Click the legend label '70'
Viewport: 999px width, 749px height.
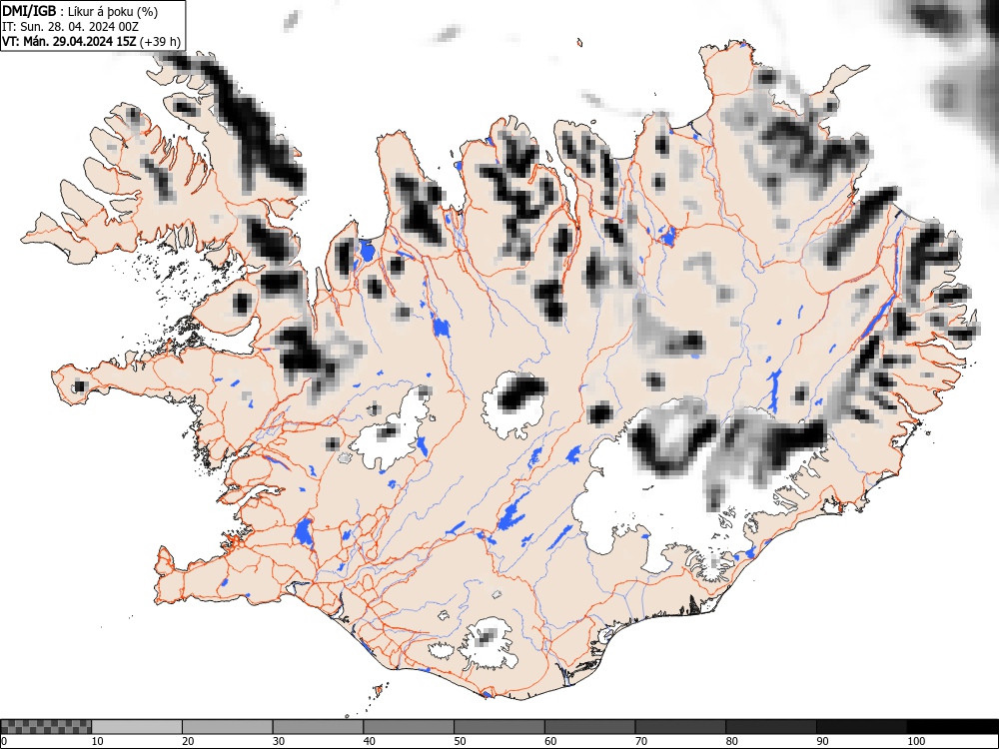(641, 741)
